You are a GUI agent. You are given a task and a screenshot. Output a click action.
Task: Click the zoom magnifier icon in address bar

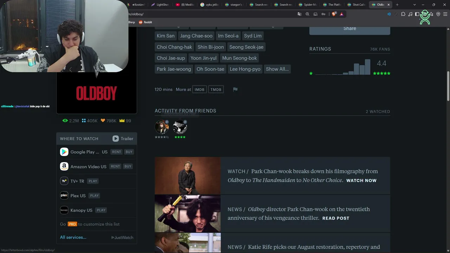coord(307,14)
